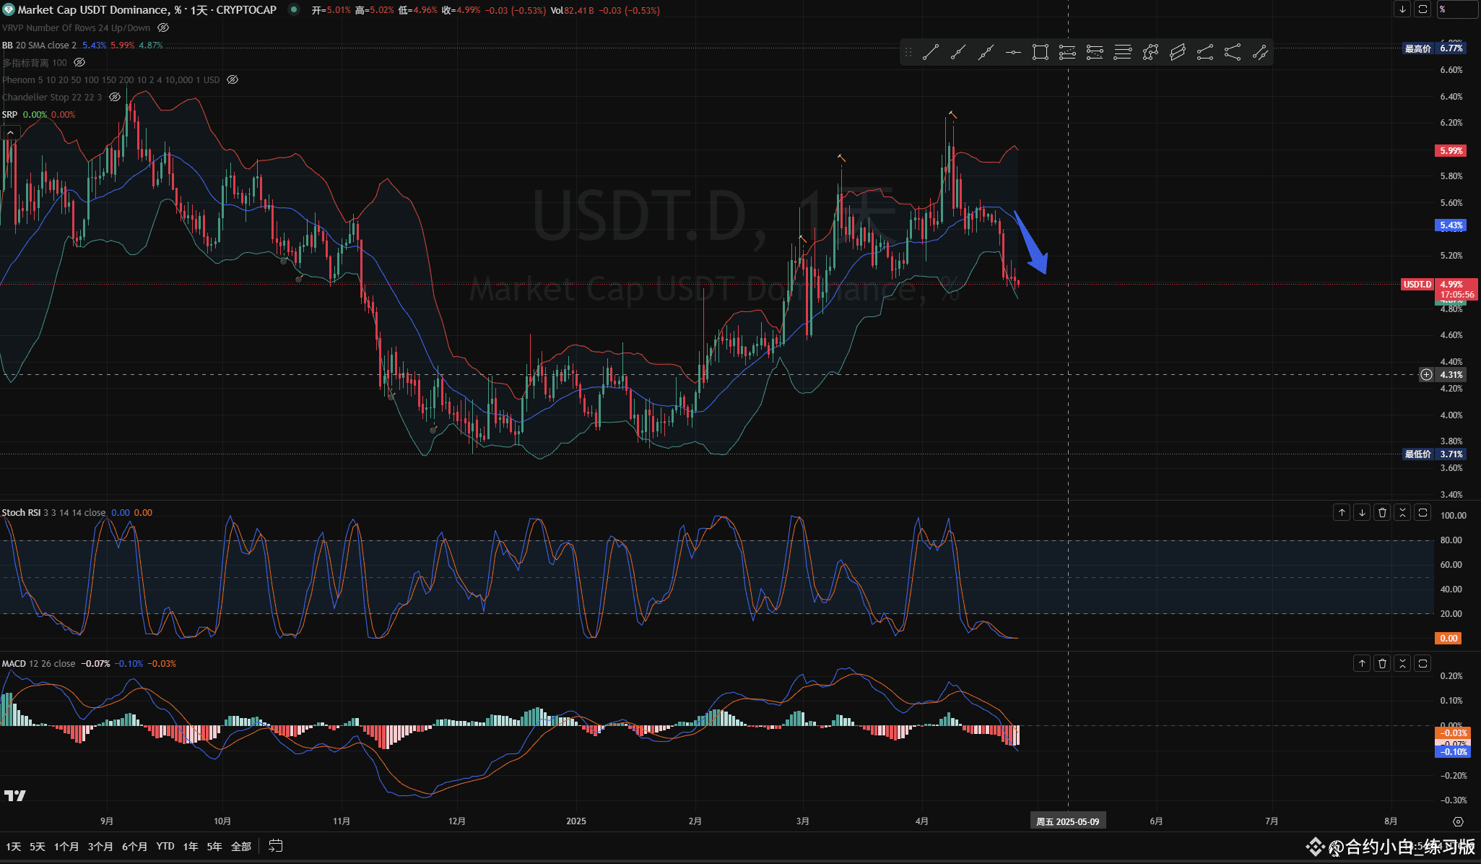Click the blue 5.43% basis label

click(x=1451, y=225)
